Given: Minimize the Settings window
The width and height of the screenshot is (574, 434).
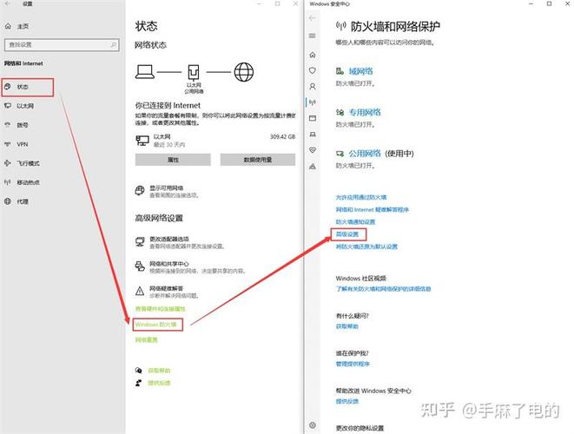Looking at the screenshot, I should click(260, 3).
